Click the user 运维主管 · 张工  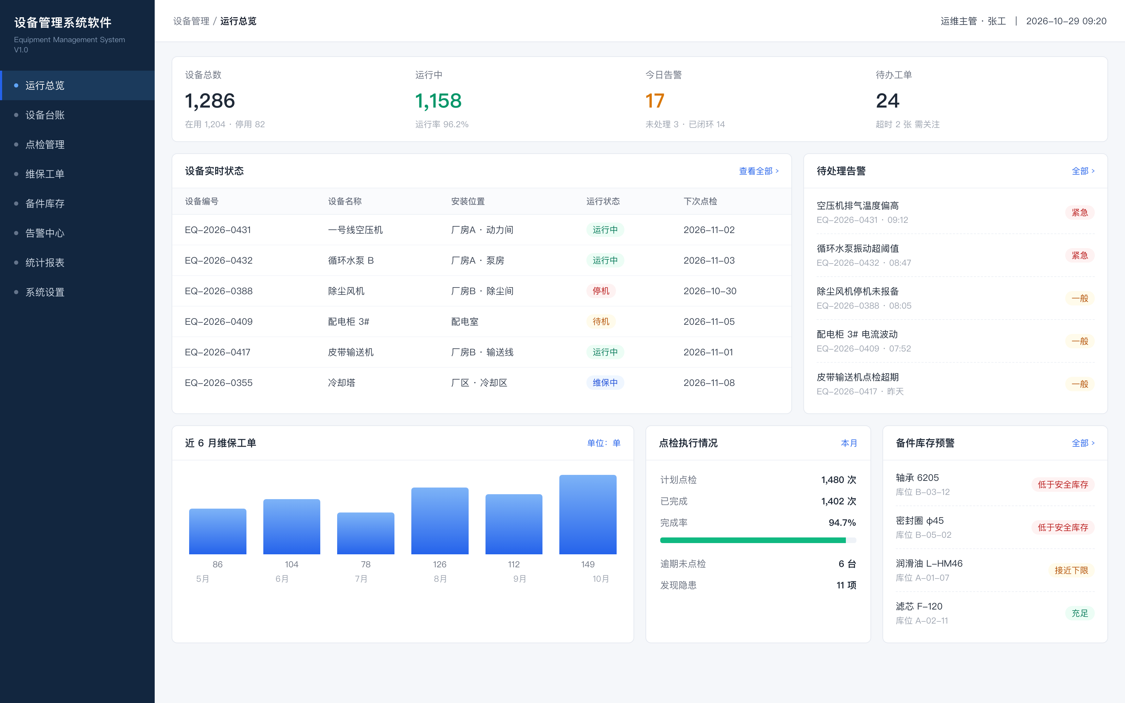[x=973, y=21]
